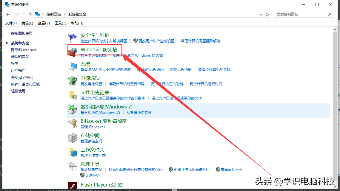Go back with the back arrow
This screenshot has width=340, height=191.
[x=8, y=14]
